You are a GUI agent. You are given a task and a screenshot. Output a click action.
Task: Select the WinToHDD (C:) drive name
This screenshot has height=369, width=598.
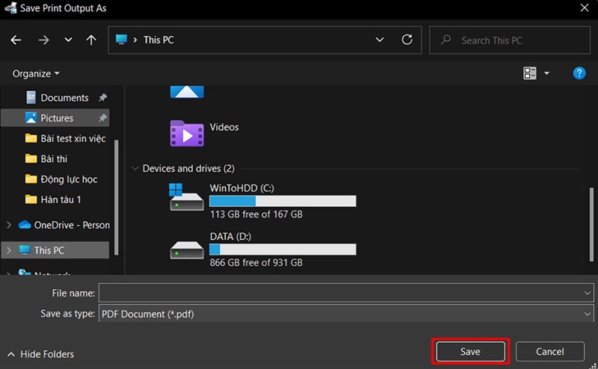pyautogui.click(x=241, y=188)
